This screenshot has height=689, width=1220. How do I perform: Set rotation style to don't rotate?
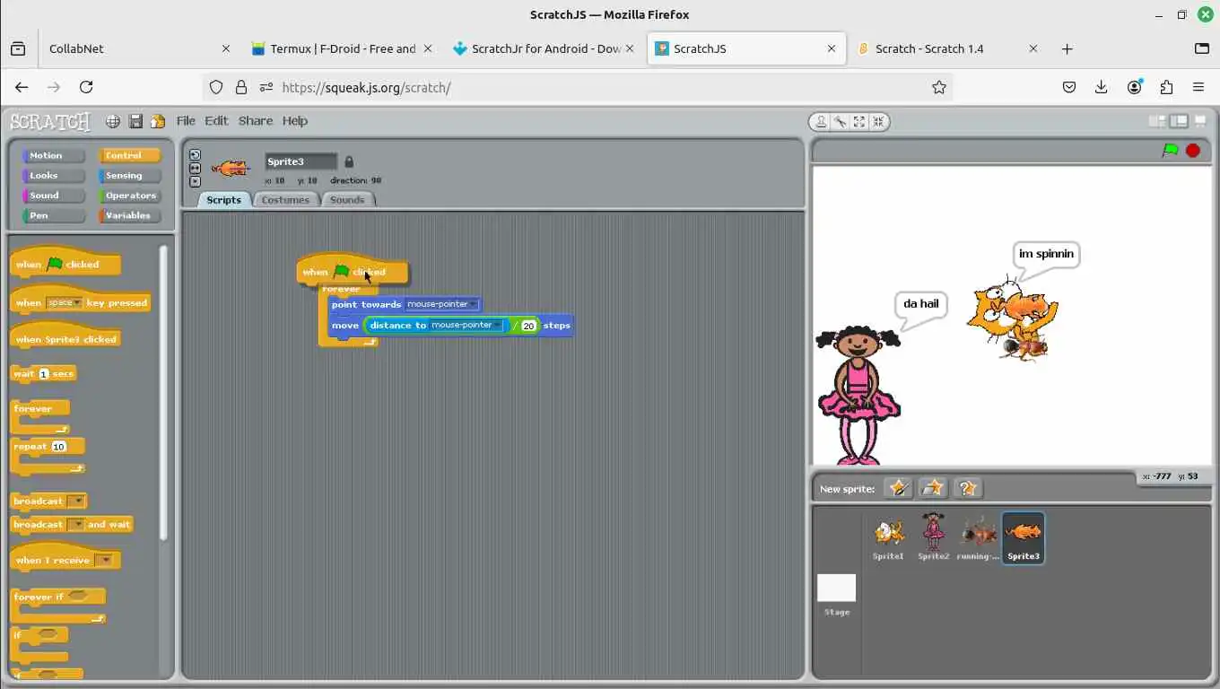coord(195,180)
